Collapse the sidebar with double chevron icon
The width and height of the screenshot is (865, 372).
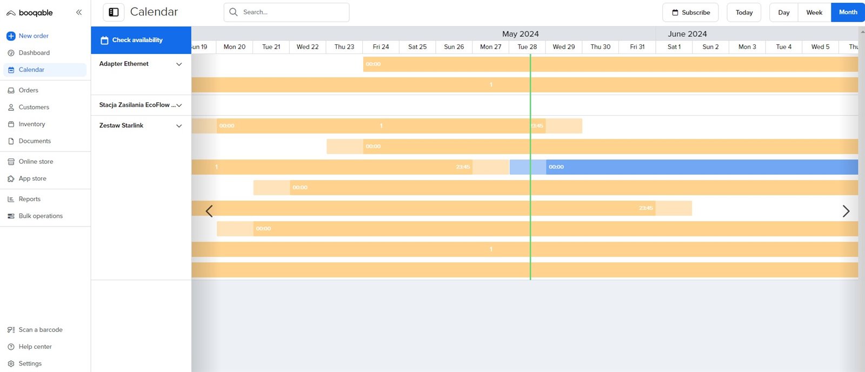[79, 12]
